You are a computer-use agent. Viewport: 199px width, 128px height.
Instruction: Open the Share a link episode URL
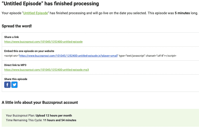click(x=43, y=42)
